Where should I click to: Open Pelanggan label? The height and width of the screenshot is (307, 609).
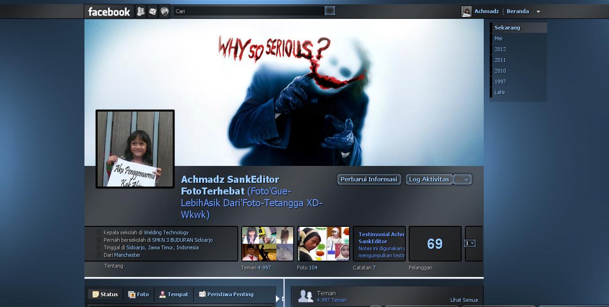pos(420,268)
